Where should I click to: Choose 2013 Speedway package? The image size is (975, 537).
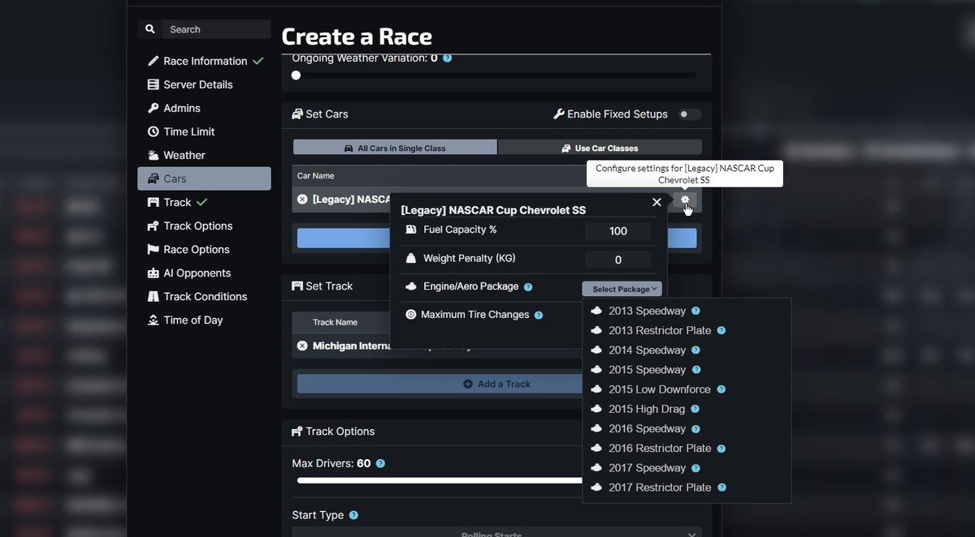[647, 311]
